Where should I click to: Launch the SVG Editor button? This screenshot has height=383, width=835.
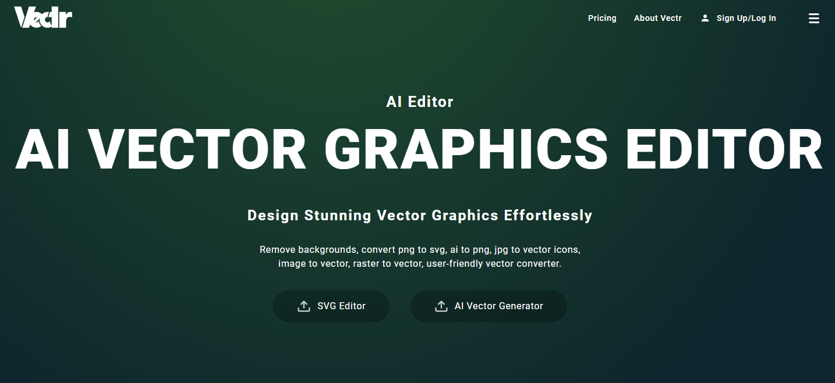(331, 306)
